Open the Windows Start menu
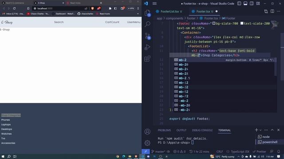 pyautogui.click(x=3, y=156)
